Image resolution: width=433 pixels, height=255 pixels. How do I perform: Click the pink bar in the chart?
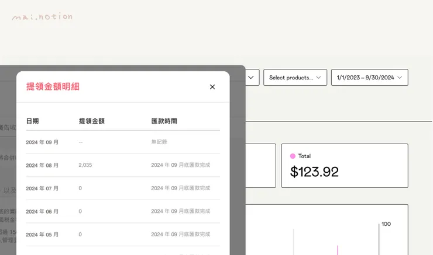pyautogui.click(x=337, y=250)
